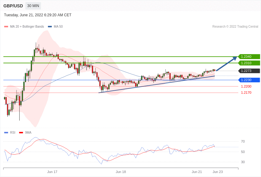Click the Jun 23 date axis label
Viewport: 261px width, 177px height.
[218, 172]
